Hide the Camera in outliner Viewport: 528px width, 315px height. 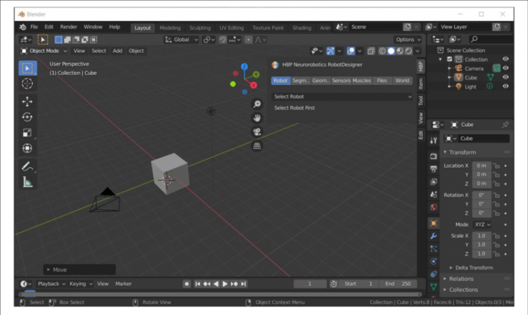[x=506, y=68]
